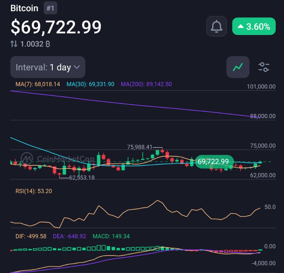Tap the DEA: -648.92 value
This screenshot has height=273, width=284.
pos(70,236)
